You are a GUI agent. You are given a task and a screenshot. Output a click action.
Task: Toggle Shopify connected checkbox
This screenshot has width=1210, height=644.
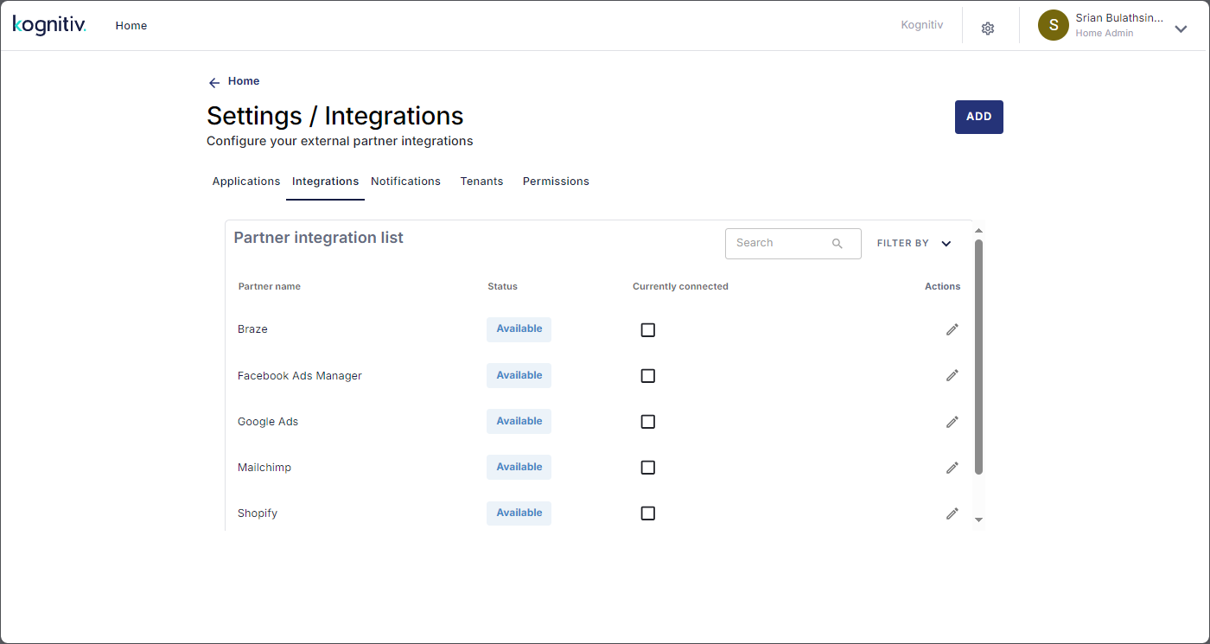(x=648, y=513)
